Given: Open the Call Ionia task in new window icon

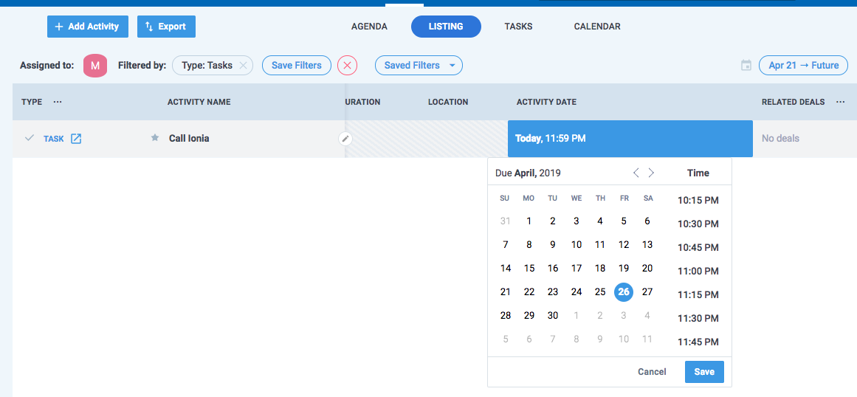Looking at the screenshot, I should pos(76,139).
